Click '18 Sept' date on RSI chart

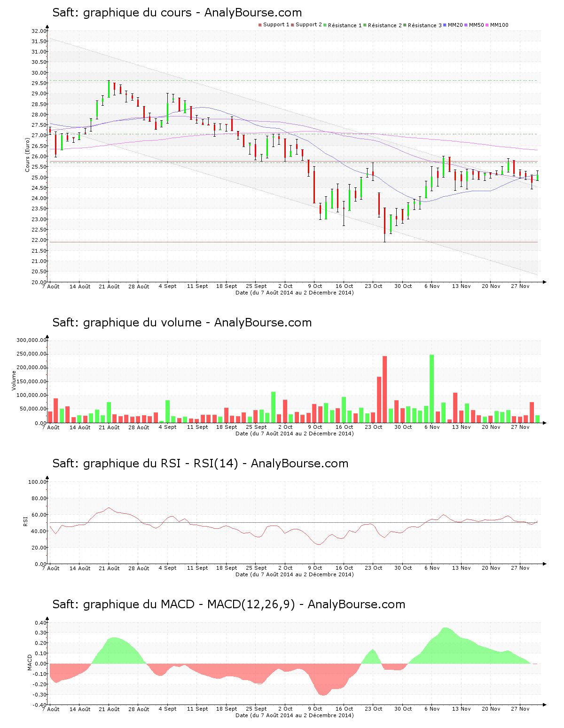pyautogui.click(x=227, y=568)
